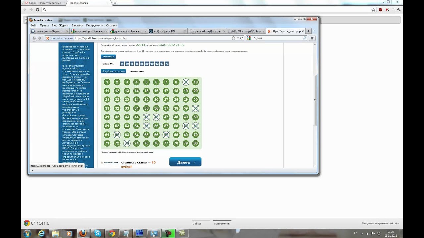Image resolution: width=424 pixels, height=238 pixels.
Task: Open the Файл menu in Firefox
Action: tap(34, 25)
